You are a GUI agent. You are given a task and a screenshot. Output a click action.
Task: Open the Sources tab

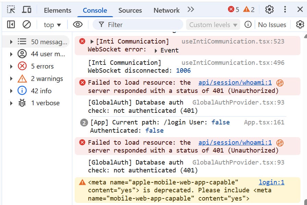click(x=130, y=10)
